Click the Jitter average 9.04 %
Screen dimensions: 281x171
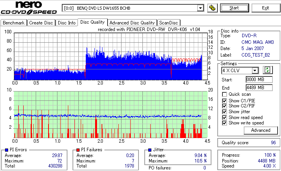[x=201, y=155]
